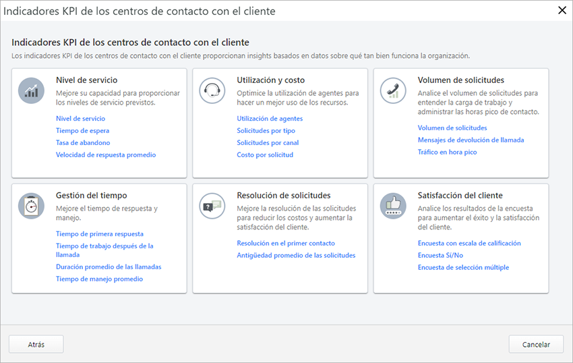Image resolution: width=573 pixels, height=363 pixels.
Task: Click the Cancelar button
Action: [536, 344]
